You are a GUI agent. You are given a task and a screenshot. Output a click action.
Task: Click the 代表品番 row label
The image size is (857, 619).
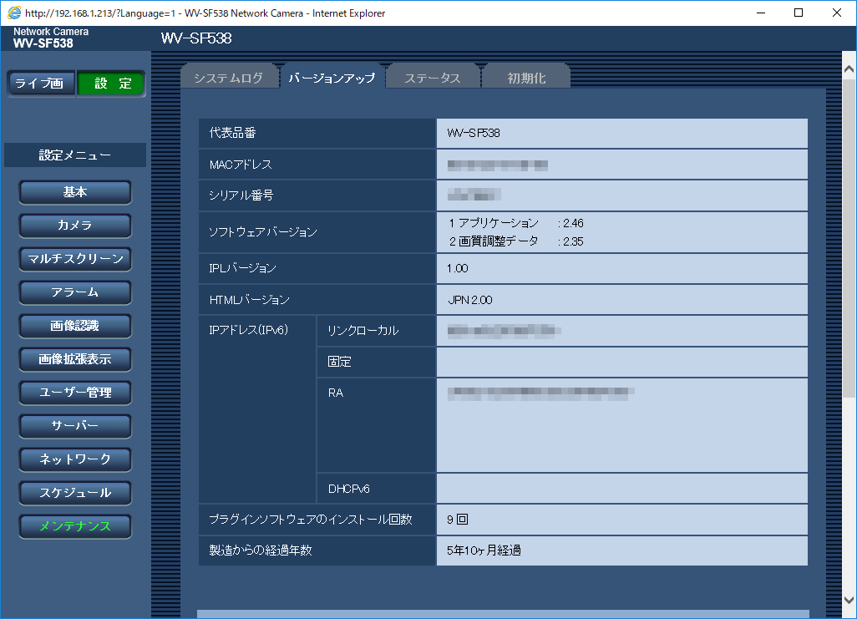(x=232, y=133)
